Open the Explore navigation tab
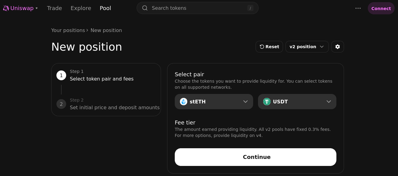398x176 pixels. point(81,8)
